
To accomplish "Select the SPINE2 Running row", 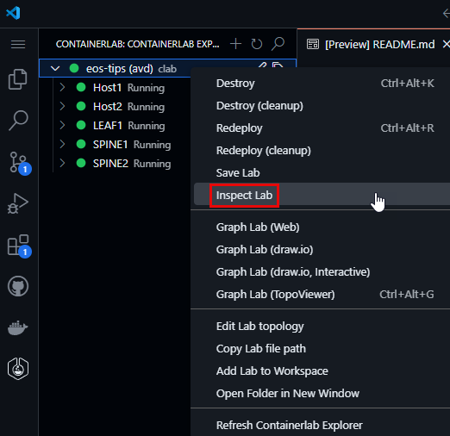I will click(115, 163).
